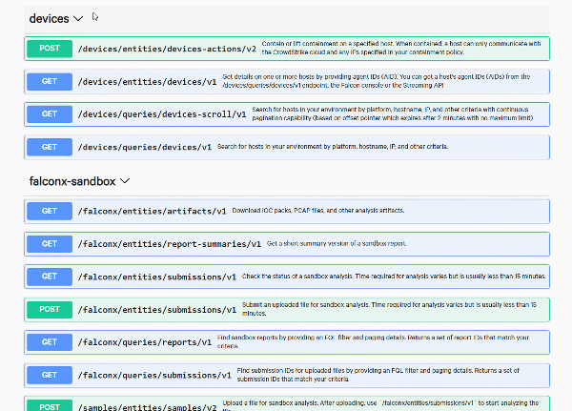Click description 'Search for hosts' in devices/v1 row
The image size is (572, 411).
[333, 147]
